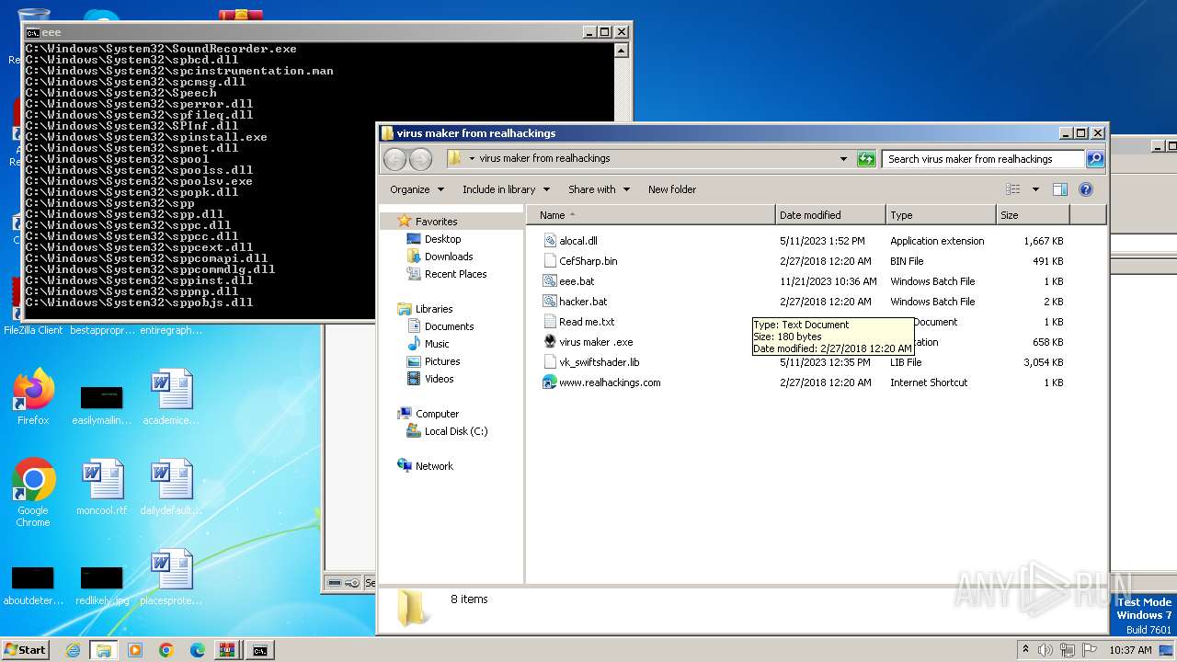Select Read me.txt file
Screen dimensions: 1177x662
click(x=586, y=322)
